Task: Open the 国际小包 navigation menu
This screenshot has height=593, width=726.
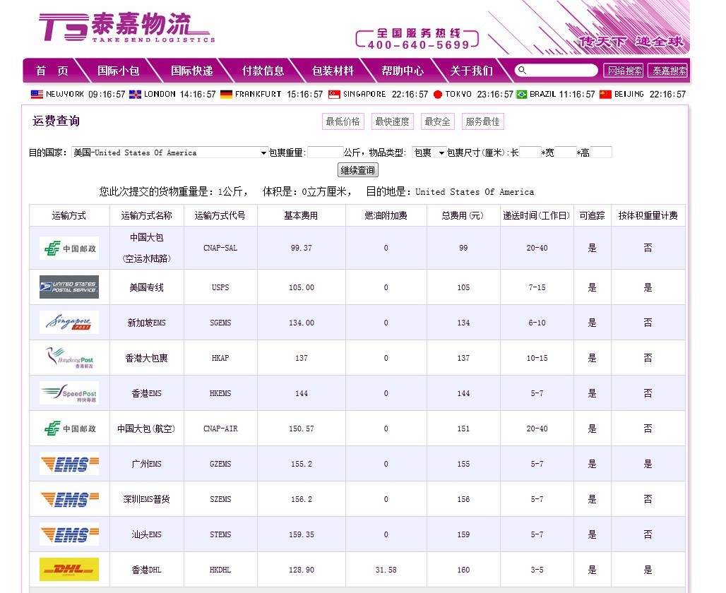Action: [118, 71]
